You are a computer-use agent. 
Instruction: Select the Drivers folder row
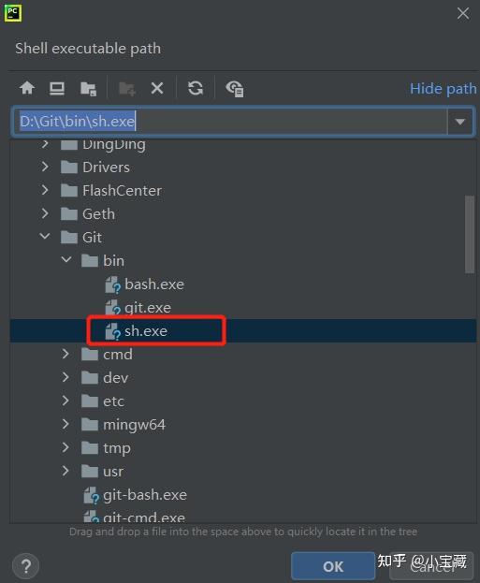coord(243,167)
